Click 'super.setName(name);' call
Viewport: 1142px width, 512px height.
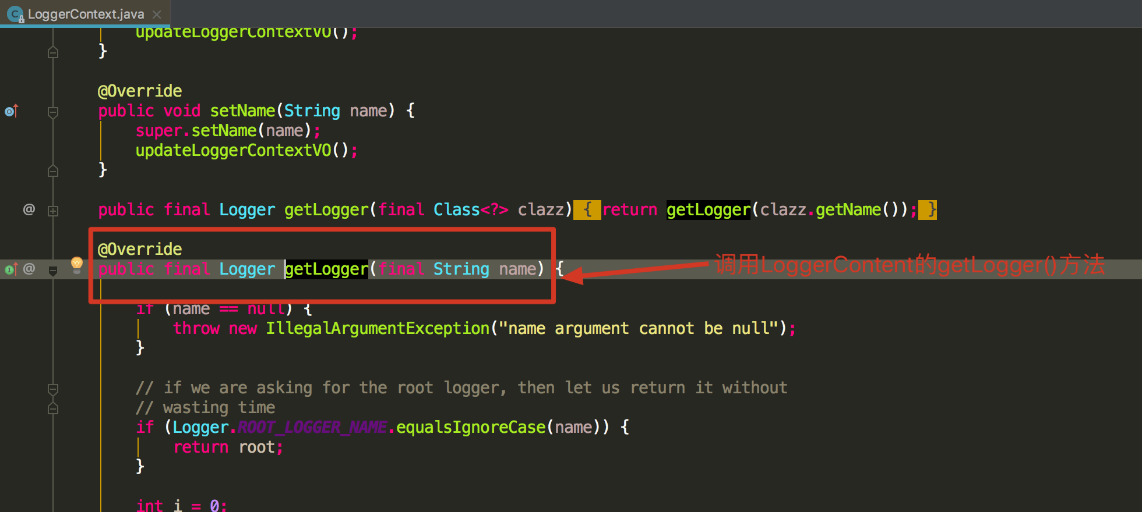[x=228, y=130]
